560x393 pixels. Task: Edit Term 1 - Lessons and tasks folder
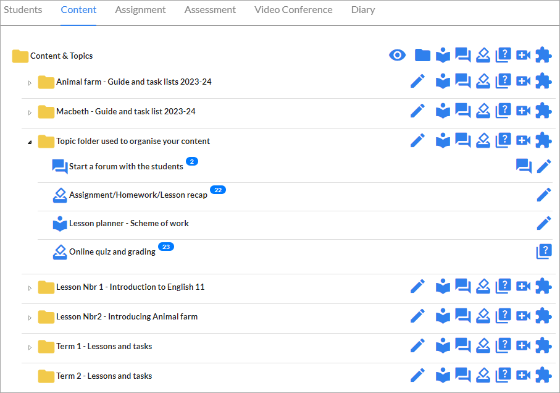[417, 346]
